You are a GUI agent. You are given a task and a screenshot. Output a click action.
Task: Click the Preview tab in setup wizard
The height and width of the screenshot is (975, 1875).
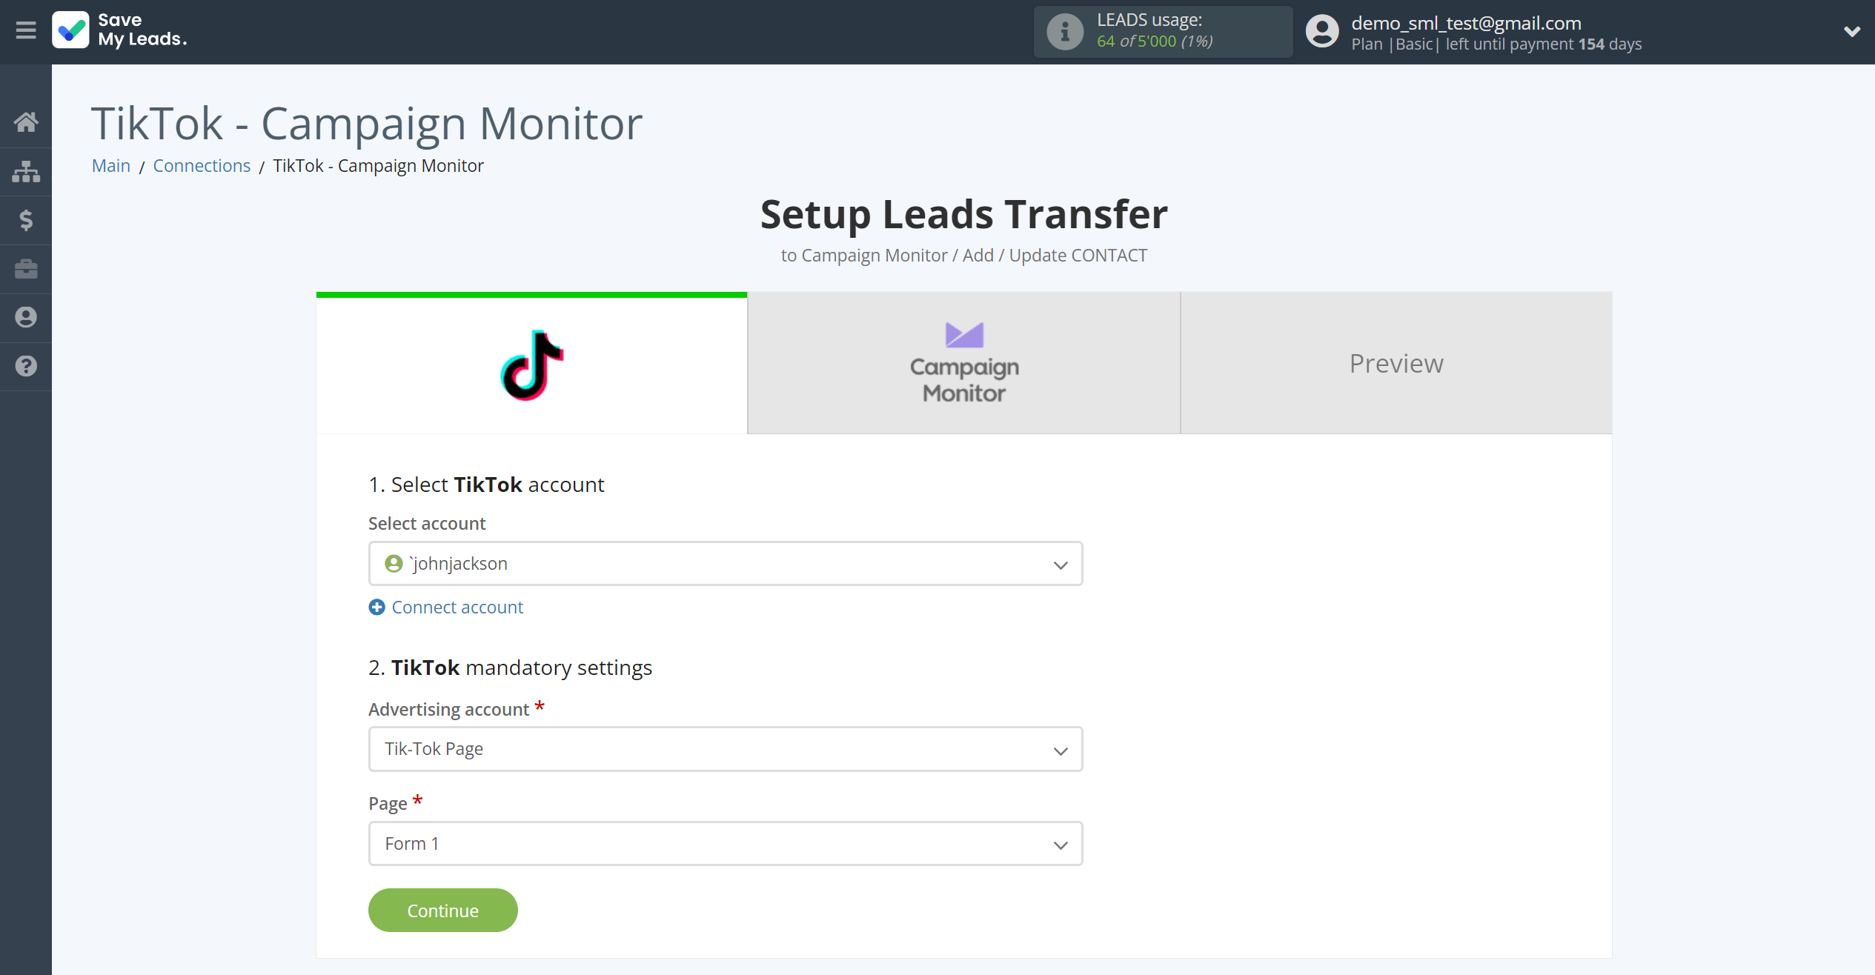point(1396,362)
